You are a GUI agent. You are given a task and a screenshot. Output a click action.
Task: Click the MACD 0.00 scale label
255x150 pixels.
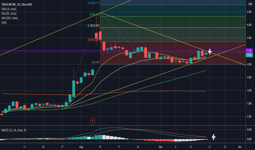[249, 139]
